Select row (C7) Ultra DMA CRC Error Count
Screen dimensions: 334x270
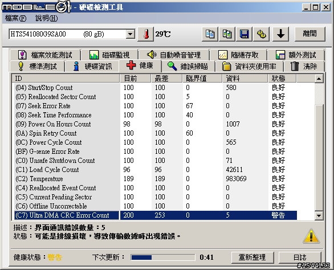156,215
